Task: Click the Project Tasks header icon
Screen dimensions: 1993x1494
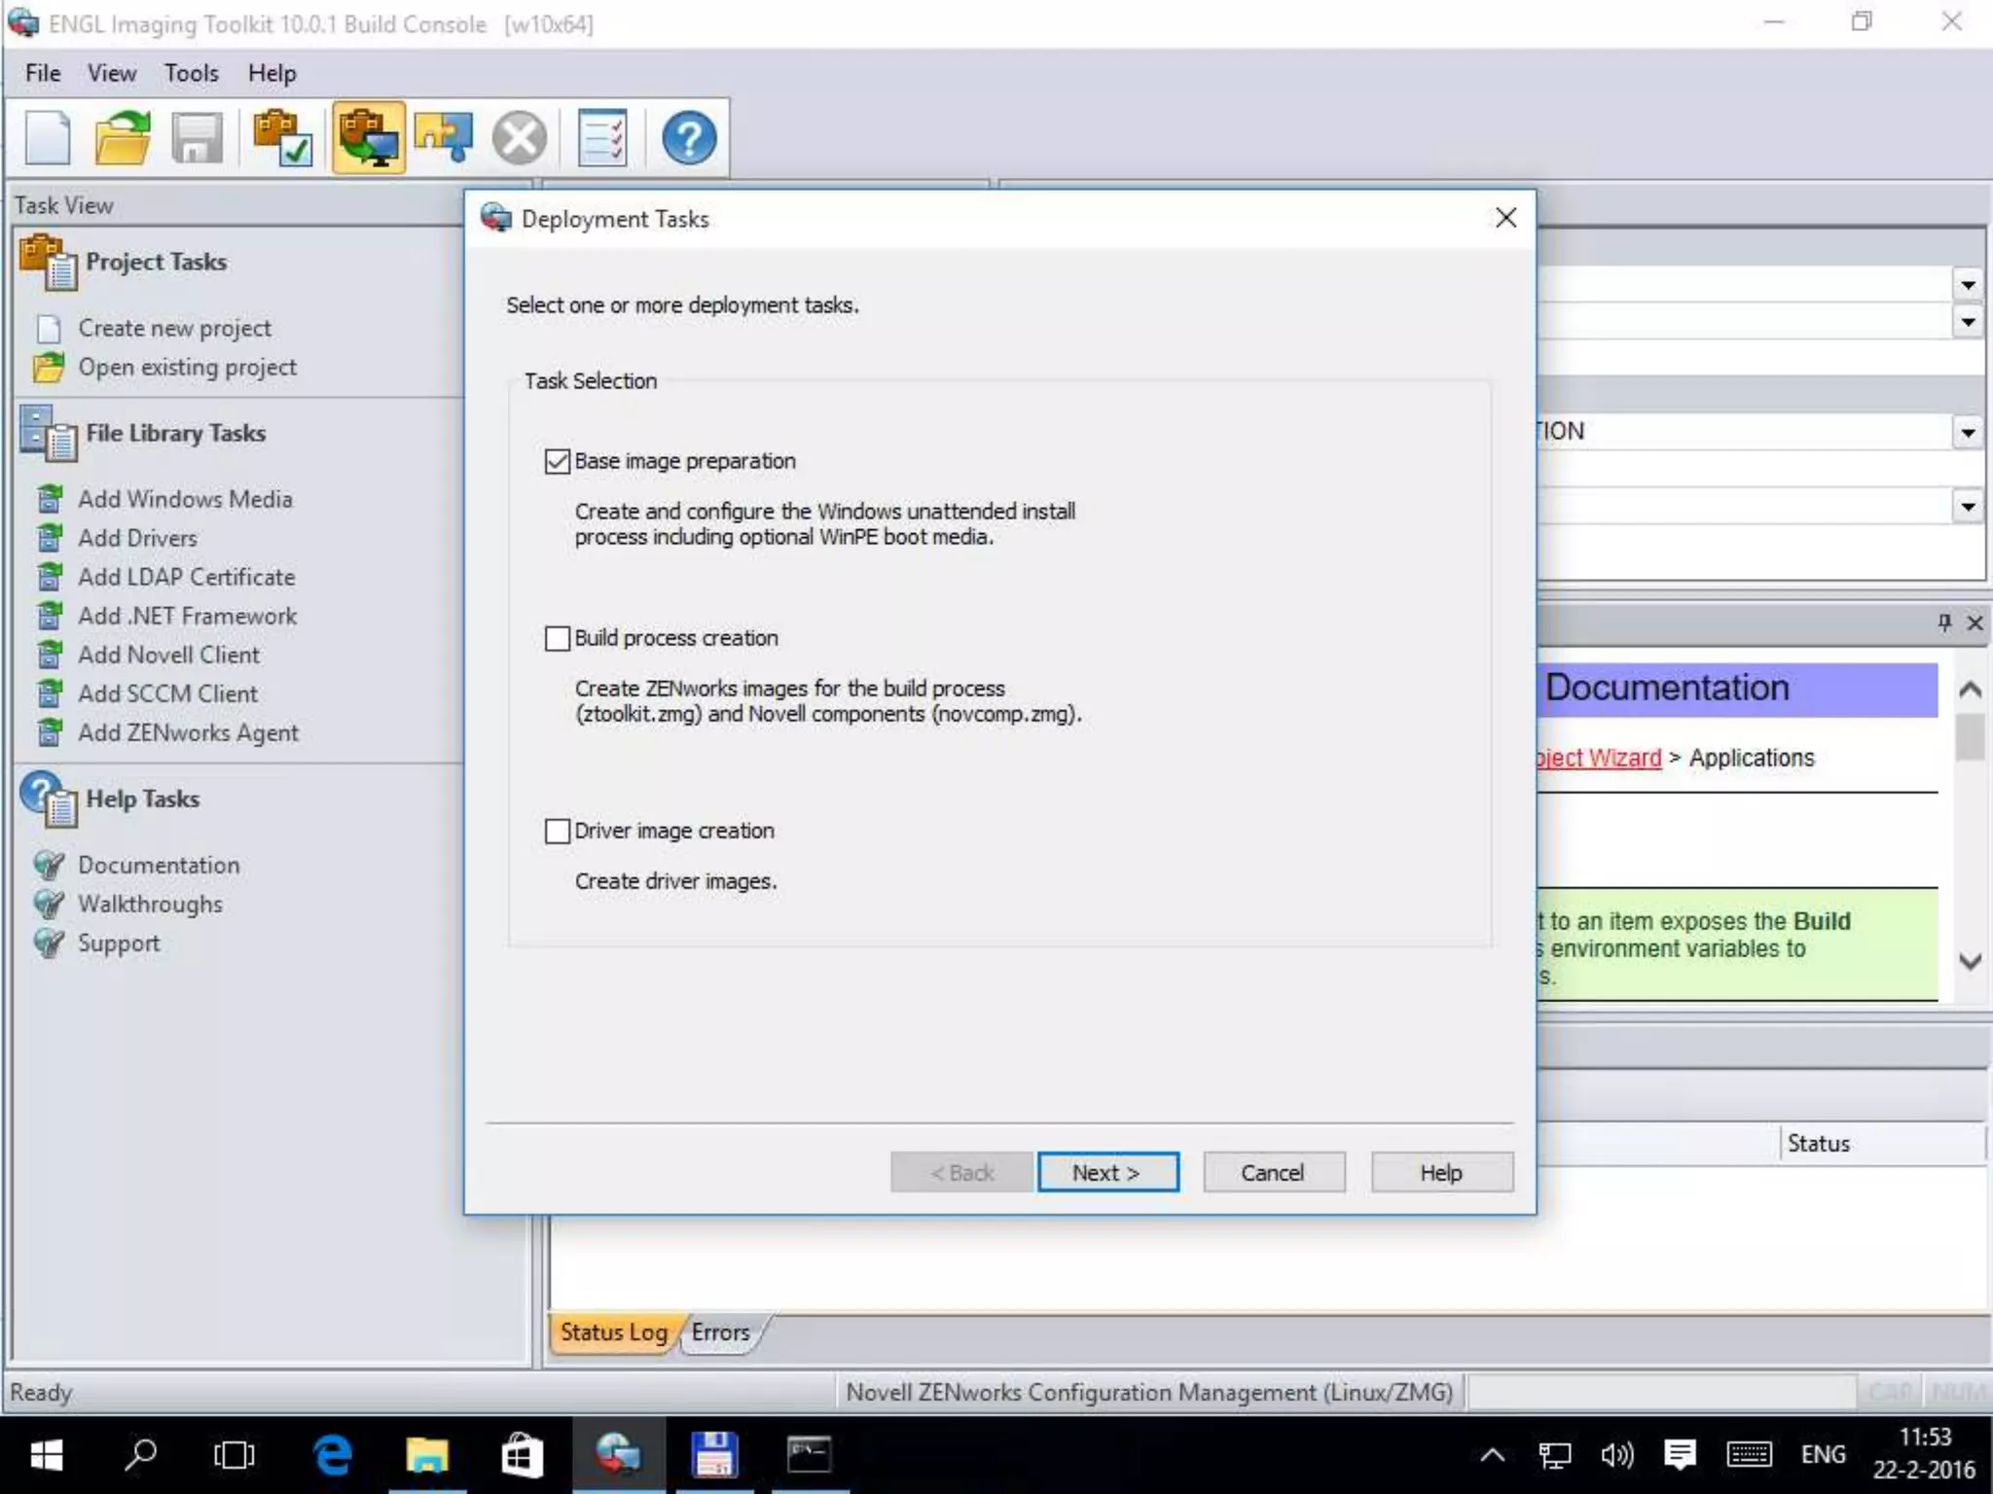Action: (48, 263)
